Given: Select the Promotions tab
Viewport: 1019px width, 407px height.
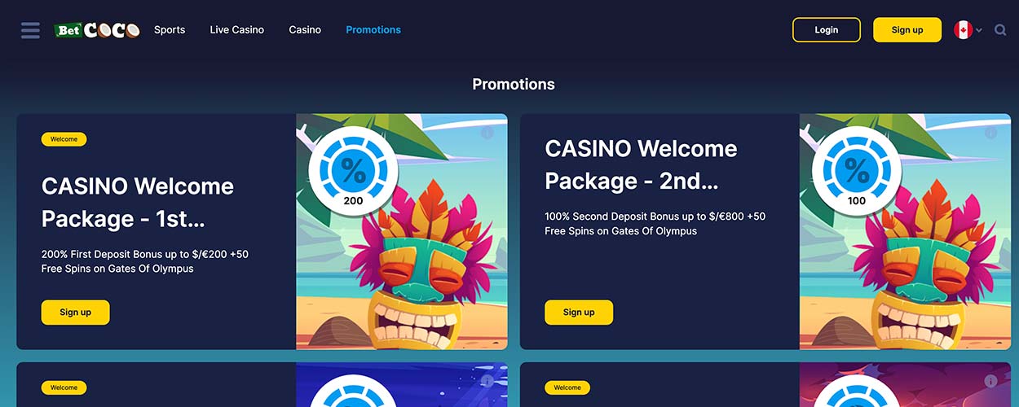Looking at the screenshot, I should pyautogui.click(x=373, y=30).
